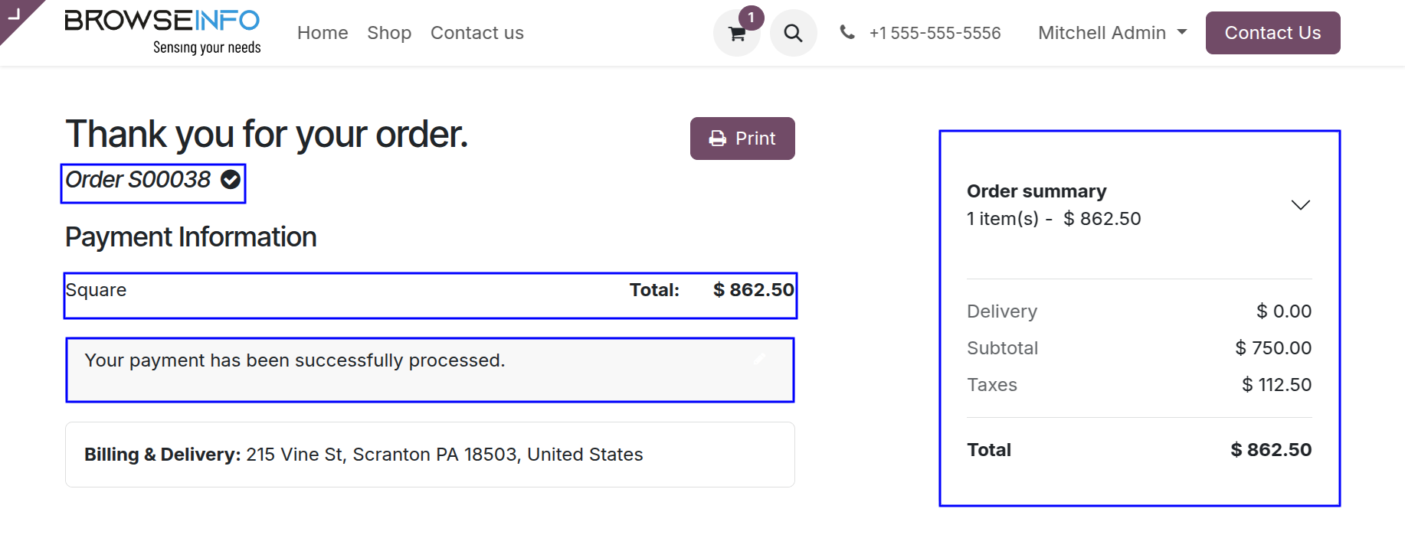
Task: Collapse the Order summary chevron
Action: coord(1300,204)
